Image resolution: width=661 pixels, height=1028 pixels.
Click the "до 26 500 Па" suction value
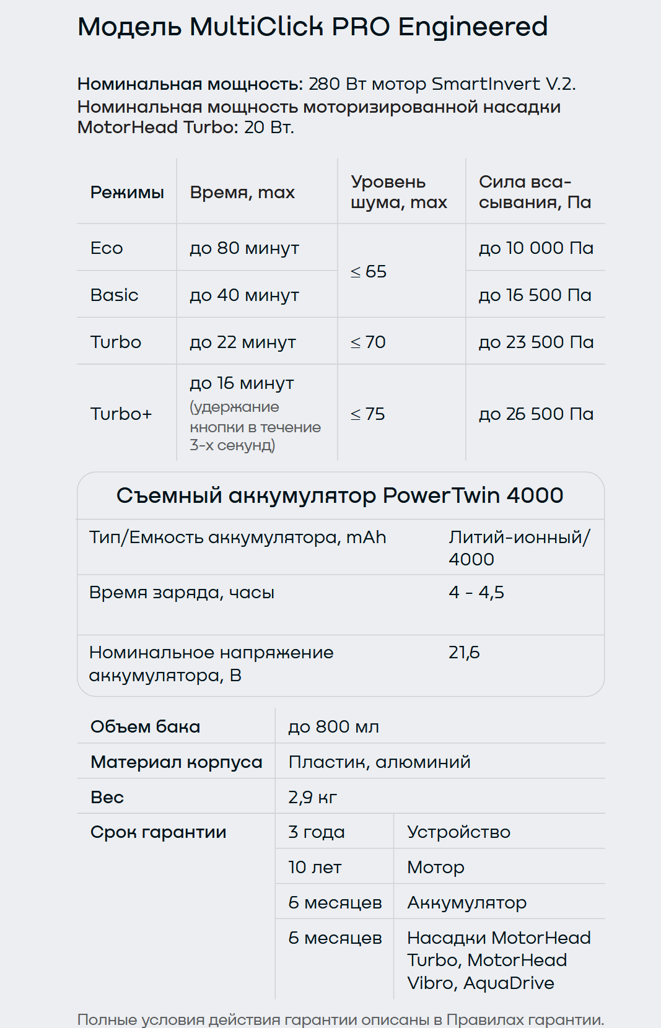(x=536, y=414)
